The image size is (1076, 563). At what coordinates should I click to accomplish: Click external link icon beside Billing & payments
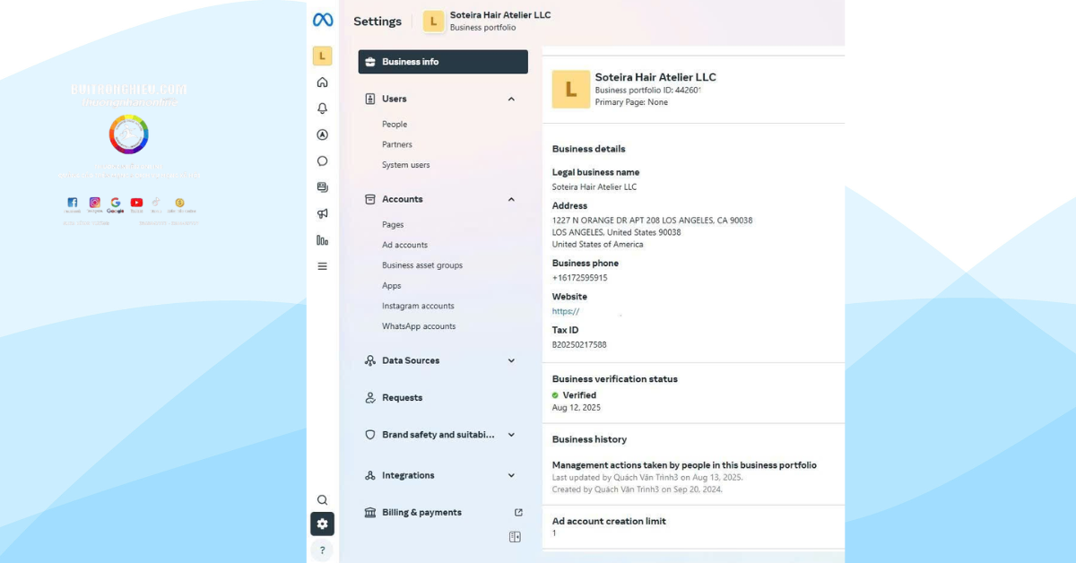(x=518, y=513)
